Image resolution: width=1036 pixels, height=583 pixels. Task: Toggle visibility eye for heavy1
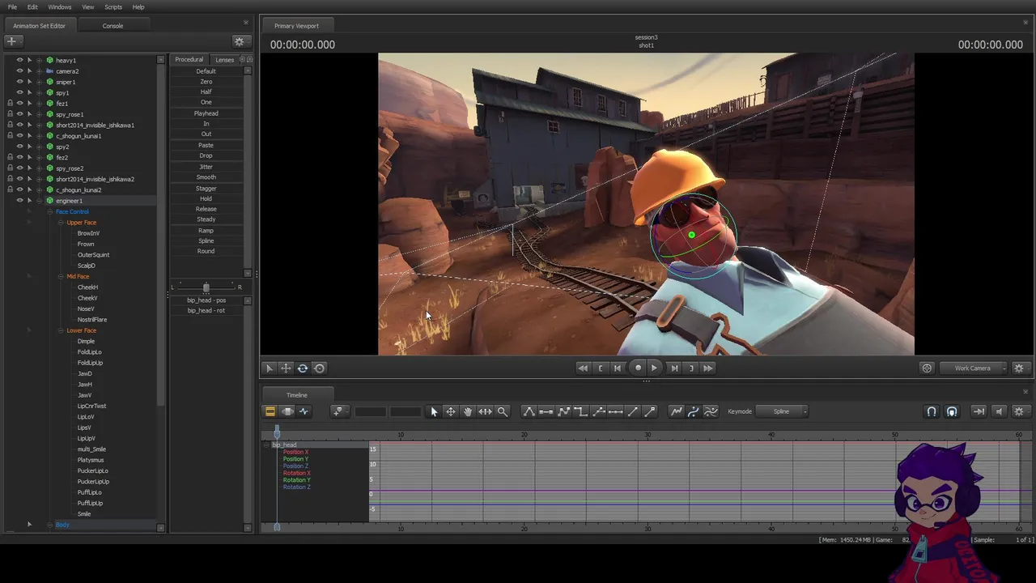coord(19,60)
